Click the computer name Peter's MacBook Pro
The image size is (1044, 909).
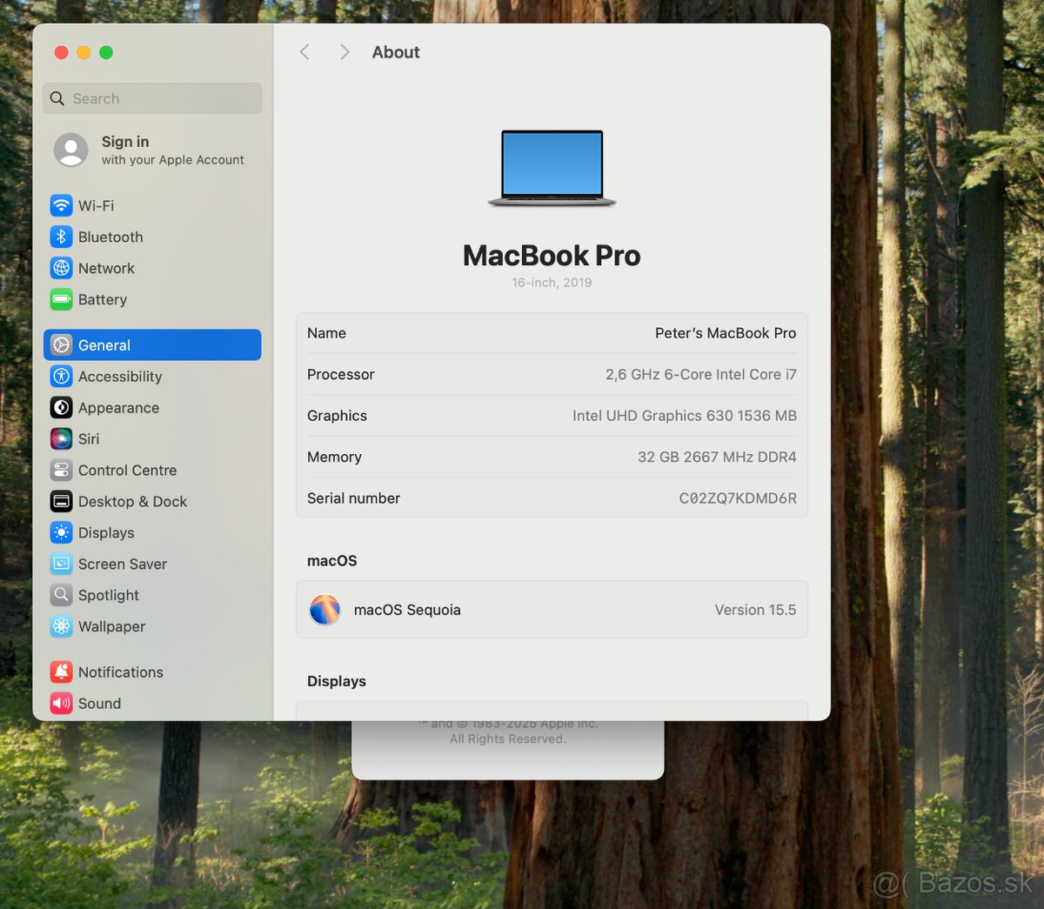point(726,333)
